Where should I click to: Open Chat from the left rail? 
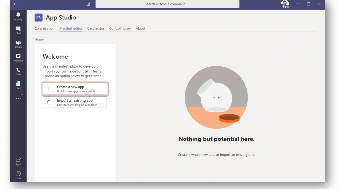(18, 30)
